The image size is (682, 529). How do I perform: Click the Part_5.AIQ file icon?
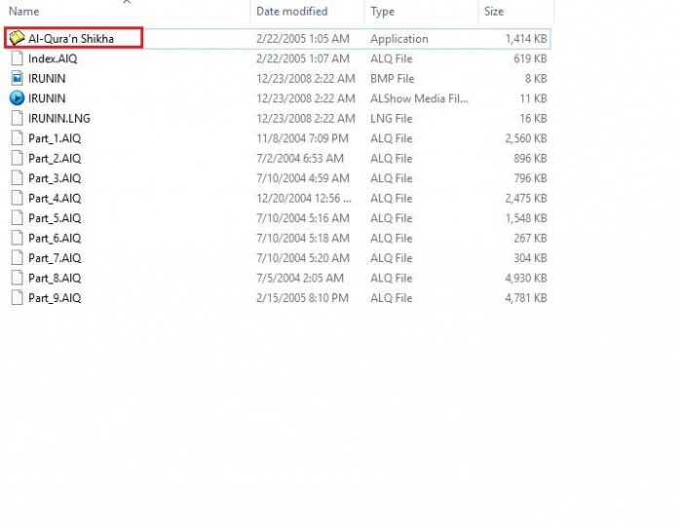(x=17, y=218)
